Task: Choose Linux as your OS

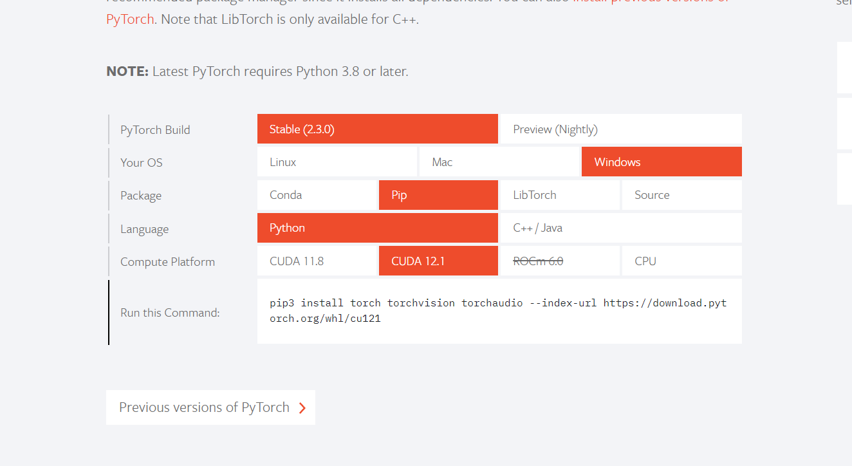Action: tap(337, 162)
